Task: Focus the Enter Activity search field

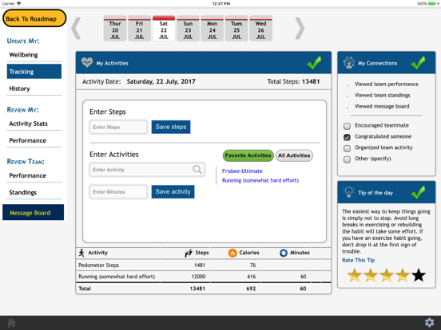Action: point(147,170)
